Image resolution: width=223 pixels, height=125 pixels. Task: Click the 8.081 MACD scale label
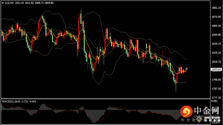click(214, 101)
